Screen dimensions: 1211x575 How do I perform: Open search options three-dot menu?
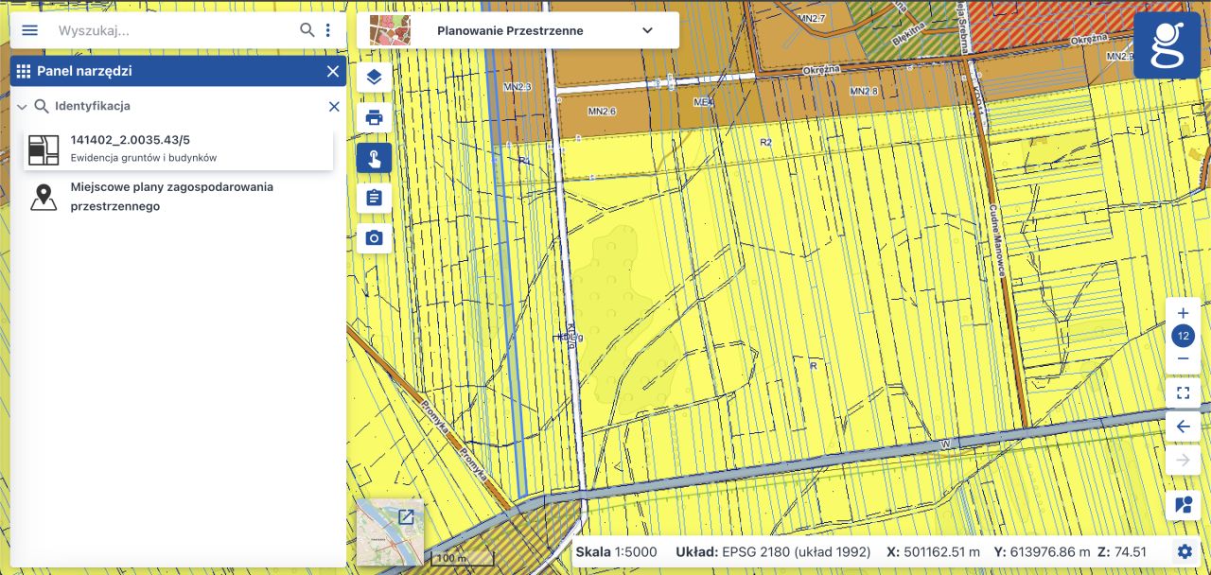(x=328, y=30)
